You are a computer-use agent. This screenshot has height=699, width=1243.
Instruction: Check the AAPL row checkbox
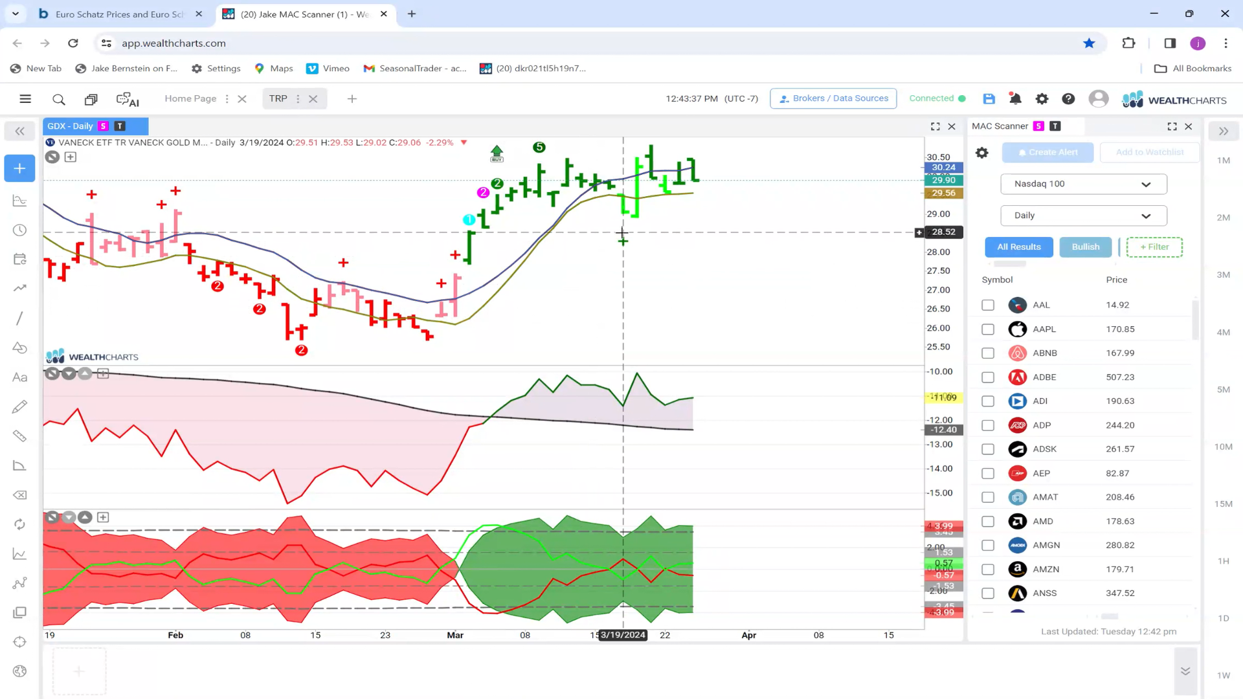(x=988, y=329)
